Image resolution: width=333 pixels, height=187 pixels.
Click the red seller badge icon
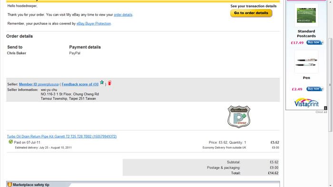tap(109, 83)
